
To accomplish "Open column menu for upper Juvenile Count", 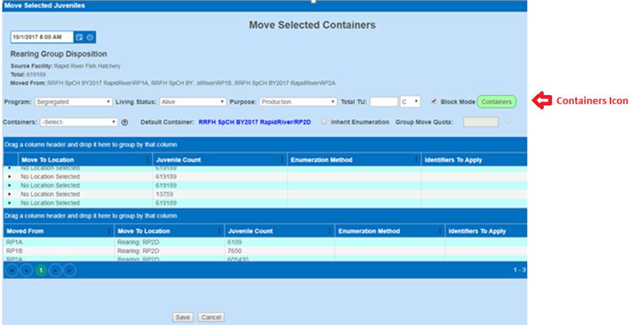I will tap(283, 160).
